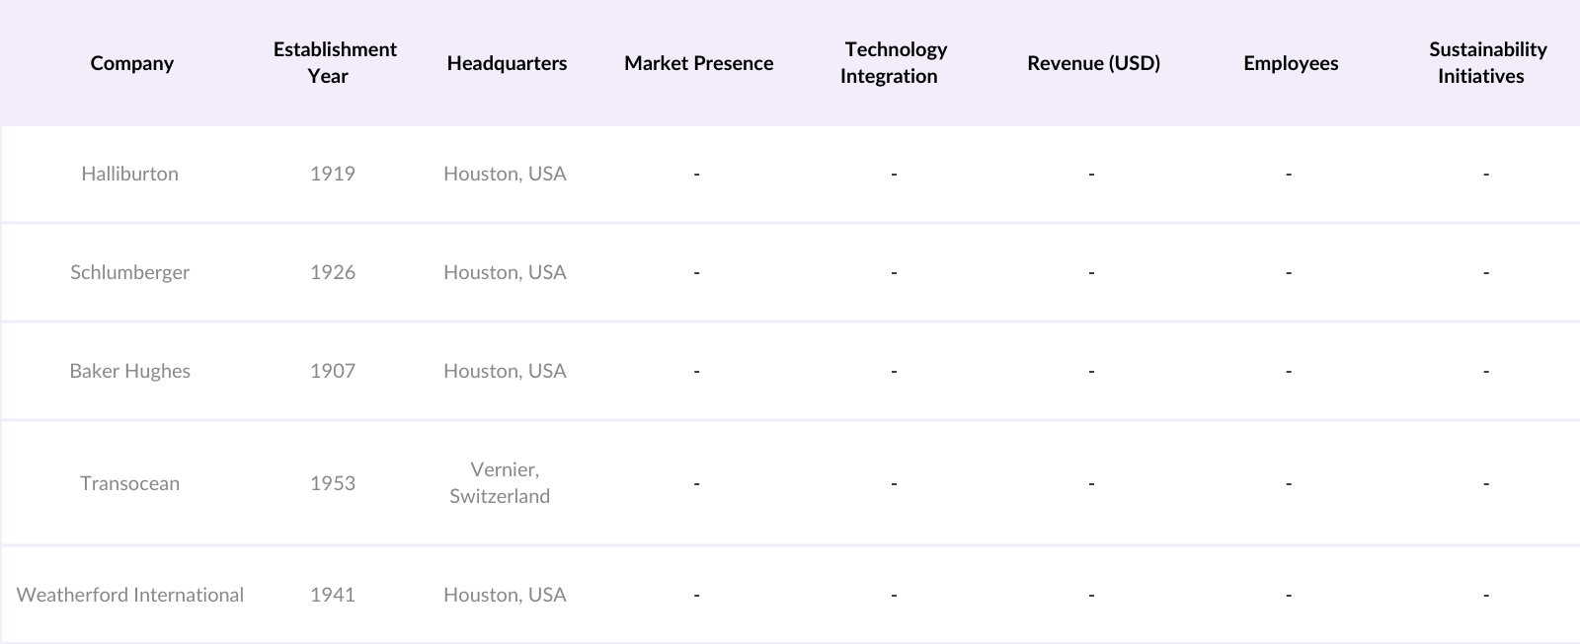Select the Sustainability Initiatives header
Viewport: 1580px width, 644px height.
click(x=1486, y=63)
